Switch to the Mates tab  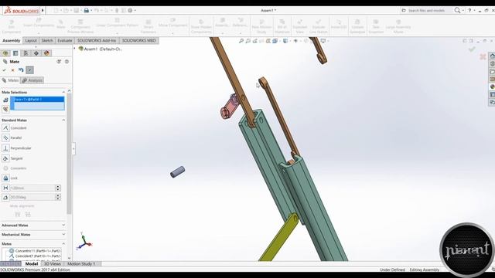[x=10, y=80]
